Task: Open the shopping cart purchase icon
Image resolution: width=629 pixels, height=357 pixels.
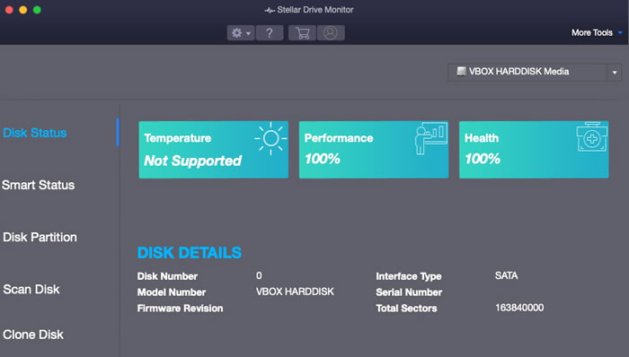Action: coord(303,33)
